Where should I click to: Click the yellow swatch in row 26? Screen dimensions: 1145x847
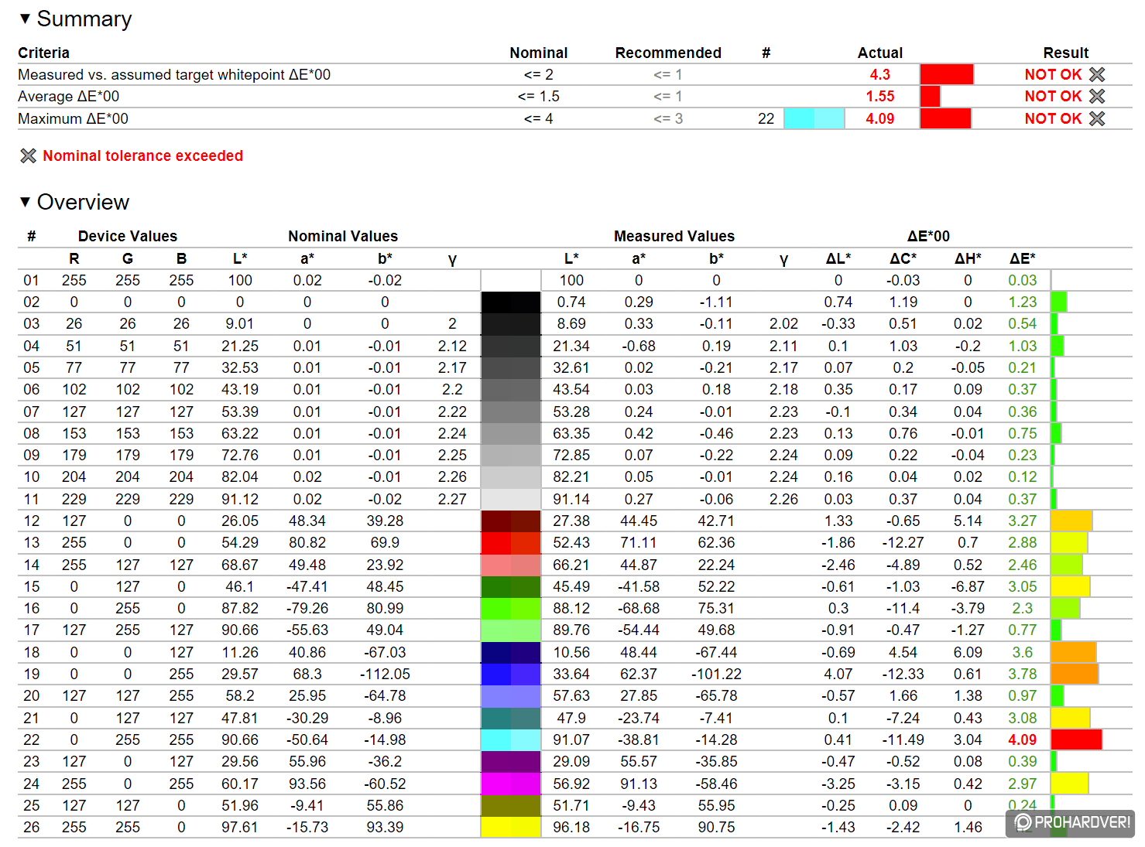[511, 827]
